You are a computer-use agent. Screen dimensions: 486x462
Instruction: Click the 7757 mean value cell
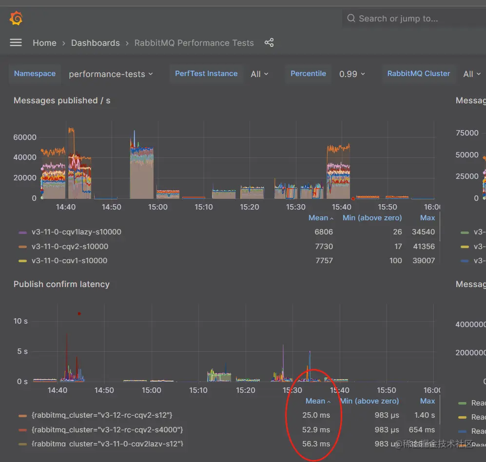pos(324,261)
